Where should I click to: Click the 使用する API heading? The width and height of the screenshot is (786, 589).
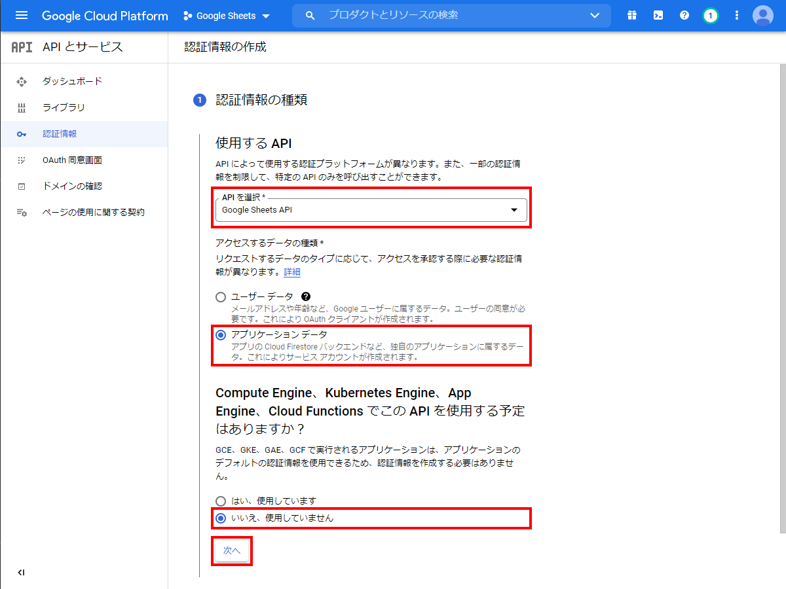coord(253,143)
